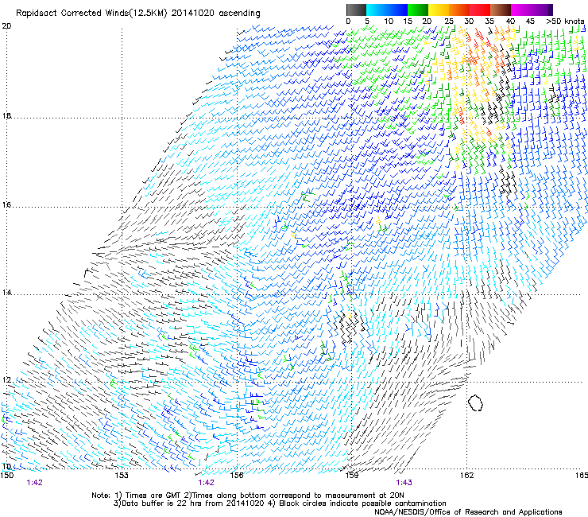The width and height of the screenshot is (588, 517).
Task: Click the latitude label 16
Action: pos(6,205)
